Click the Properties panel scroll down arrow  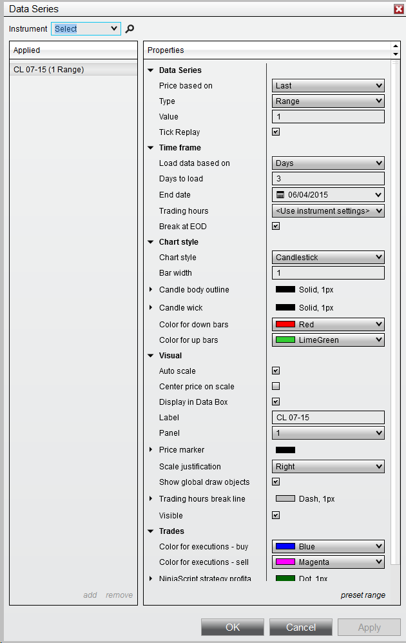[395, 54]
